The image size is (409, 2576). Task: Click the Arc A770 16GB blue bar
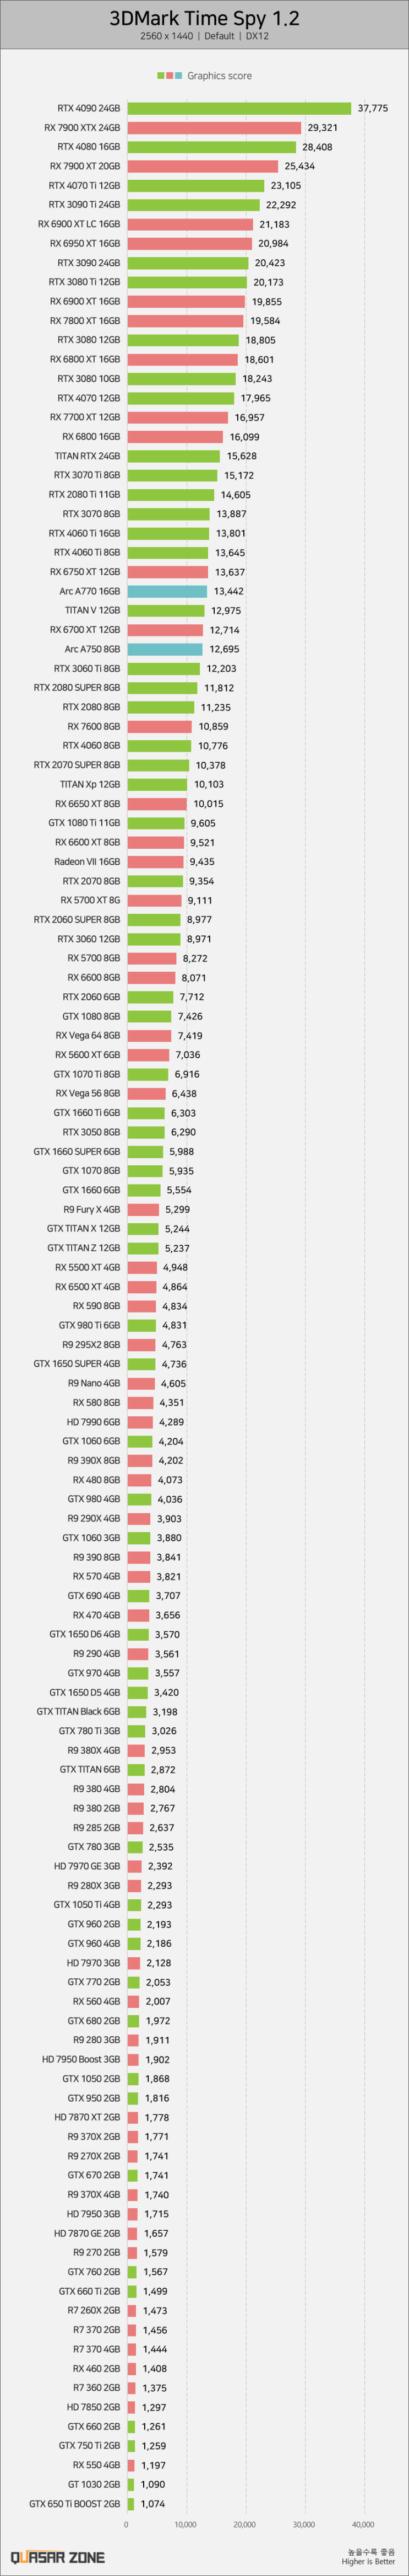(x=167, y=591)
